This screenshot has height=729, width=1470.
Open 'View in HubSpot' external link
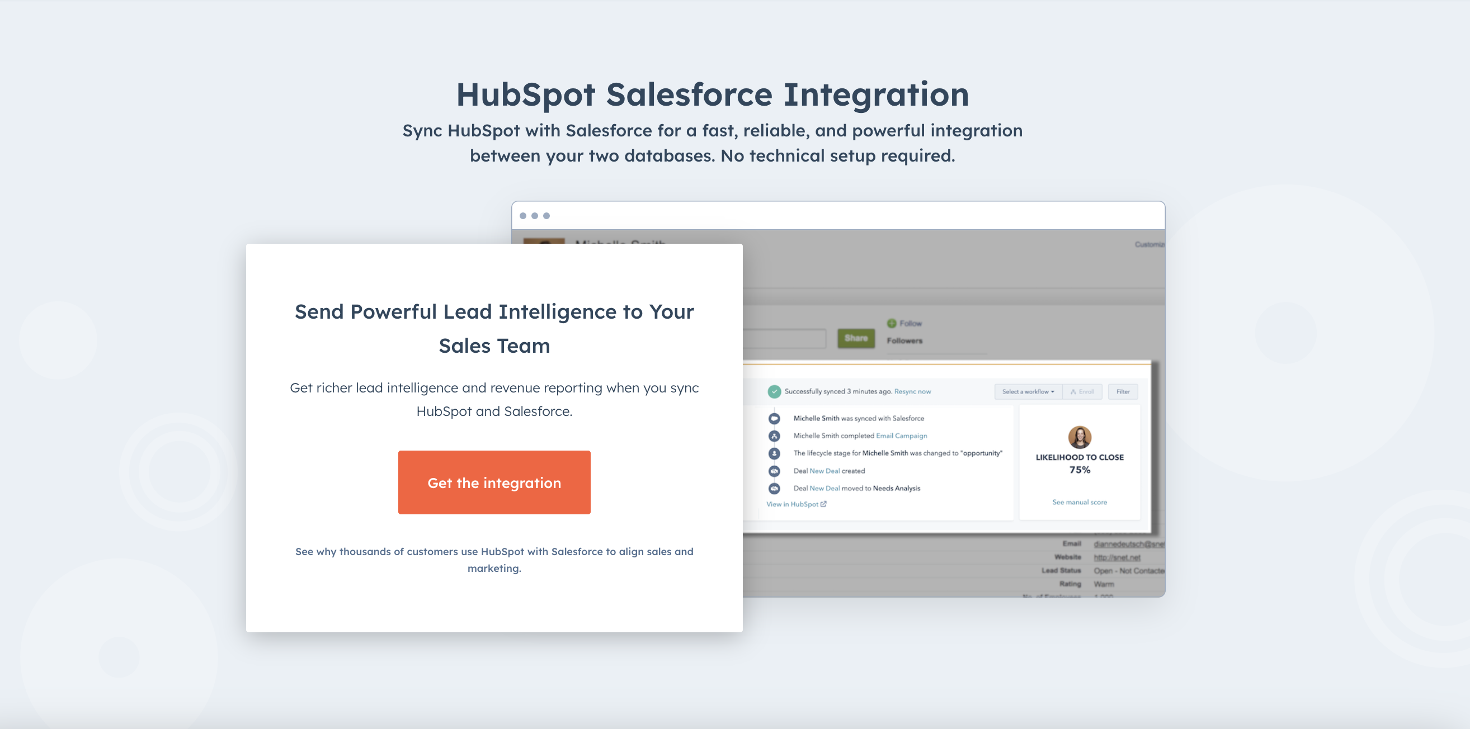point(795,504)
